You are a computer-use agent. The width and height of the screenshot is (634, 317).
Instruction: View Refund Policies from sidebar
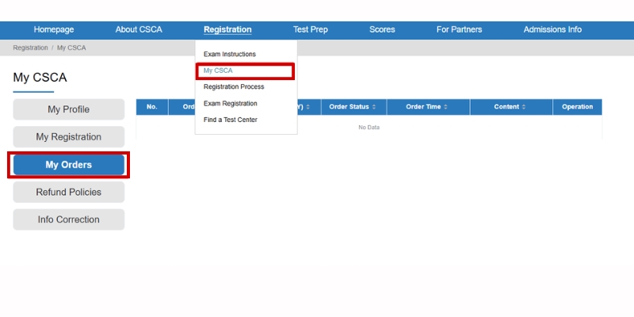[69, 192]
